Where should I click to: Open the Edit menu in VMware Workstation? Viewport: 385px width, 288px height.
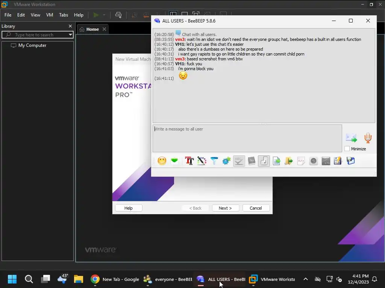point(21,15)
